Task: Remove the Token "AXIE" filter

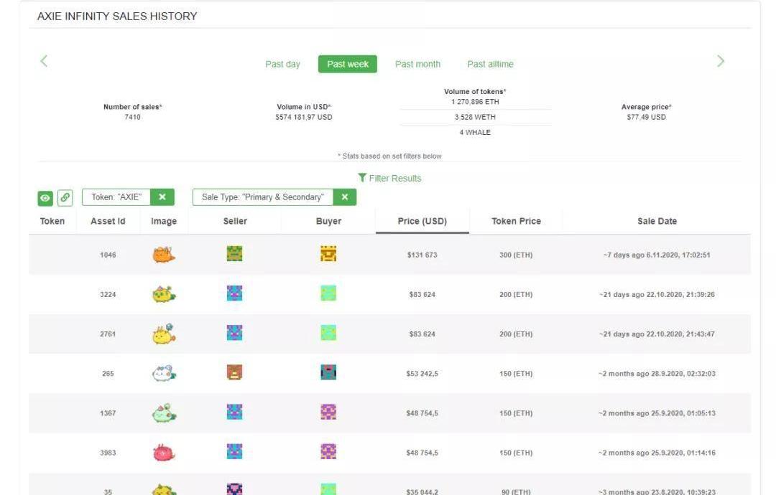Action: (x=162, y=197)
